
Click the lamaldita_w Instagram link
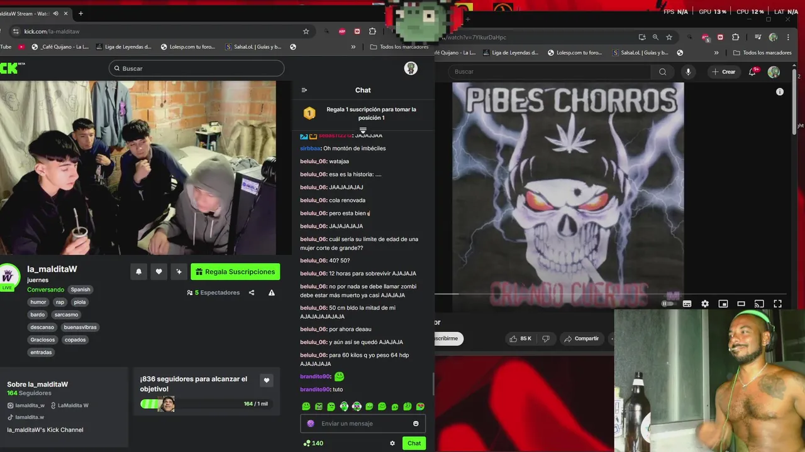pos(26,406)
